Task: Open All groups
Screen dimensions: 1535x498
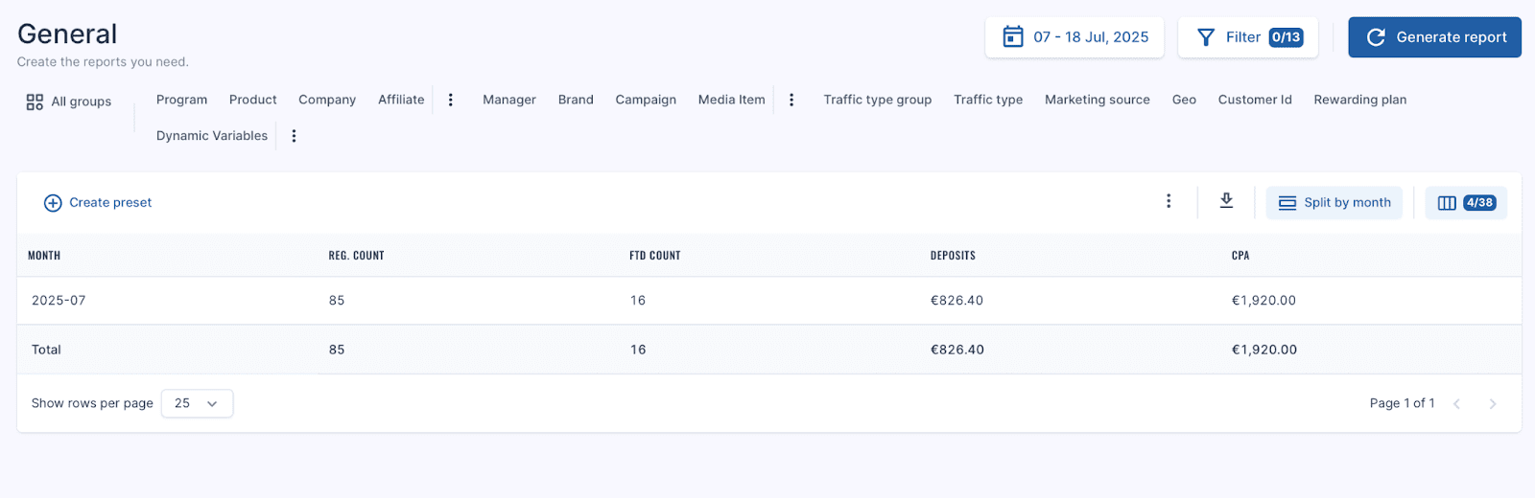Action: coord(69,102)
